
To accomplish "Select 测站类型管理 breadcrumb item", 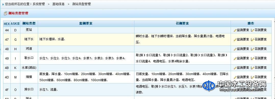I will click(x=82, y=4).
